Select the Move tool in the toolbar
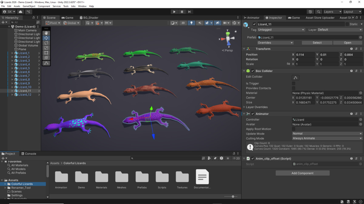The width and height of the screenshot is (364, 204). pos(46,38)
